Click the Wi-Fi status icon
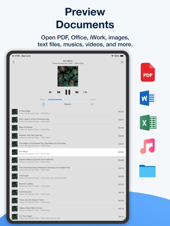Viewport: 170px width, 226px height. pyautogui.click(x=112, y=56)
